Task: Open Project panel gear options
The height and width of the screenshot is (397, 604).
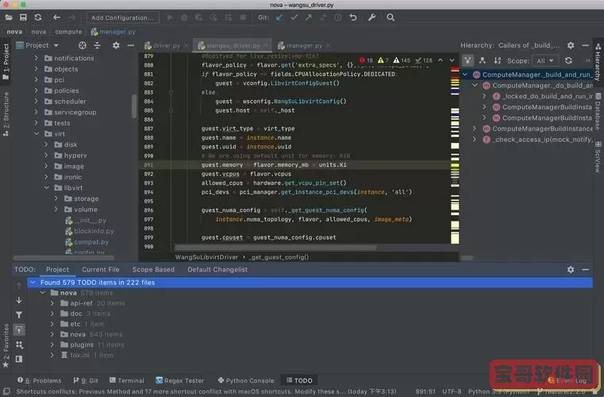Action: [x=116, y=45]
